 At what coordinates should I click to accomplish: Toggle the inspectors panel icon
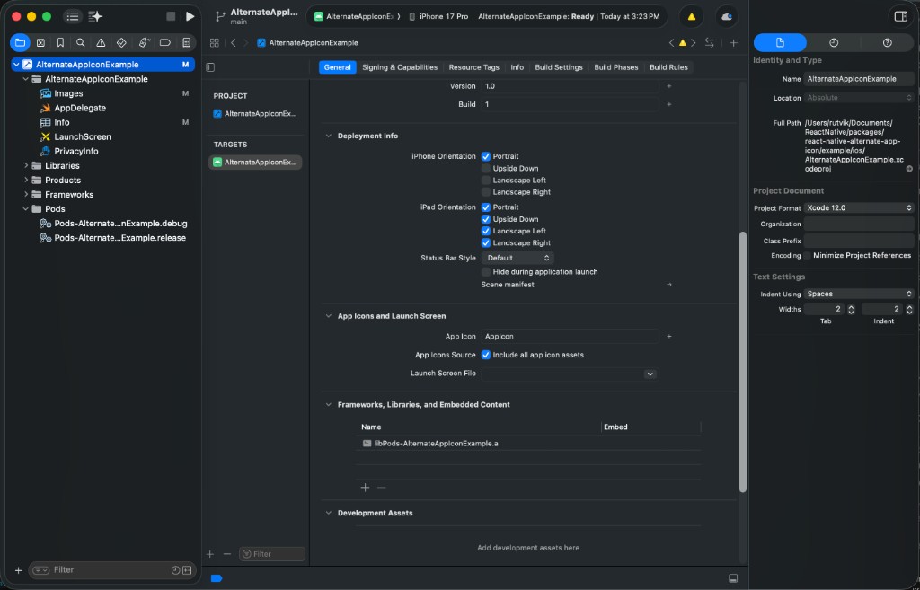click(900, 16)
